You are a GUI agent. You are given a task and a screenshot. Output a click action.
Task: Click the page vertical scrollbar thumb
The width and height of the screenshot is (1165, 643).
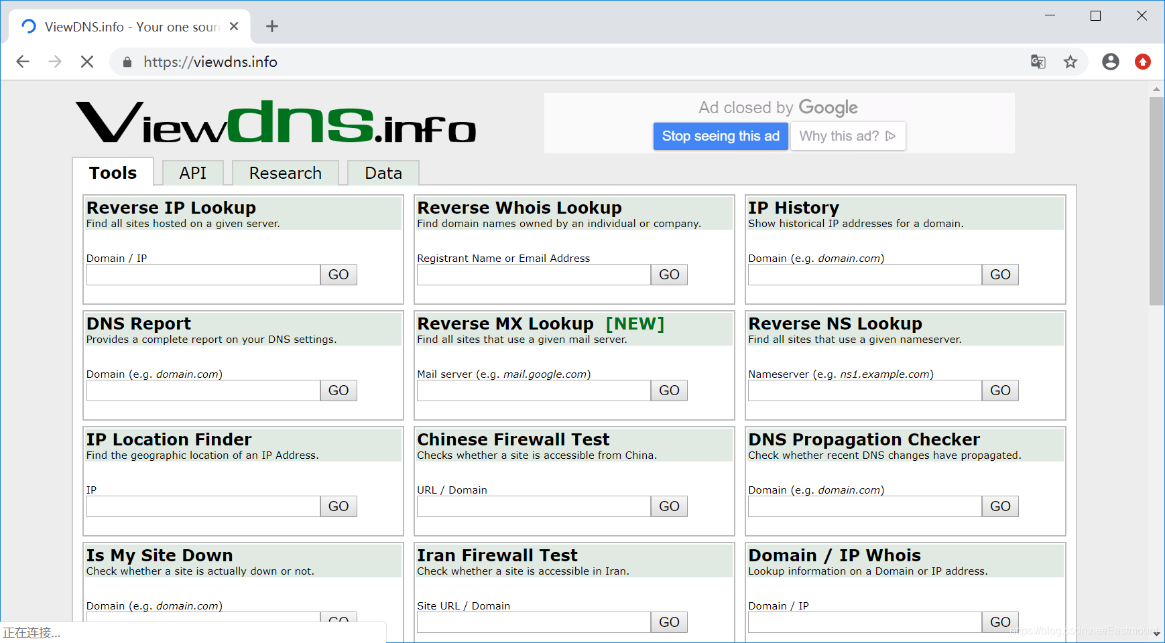click(1156, 201)
